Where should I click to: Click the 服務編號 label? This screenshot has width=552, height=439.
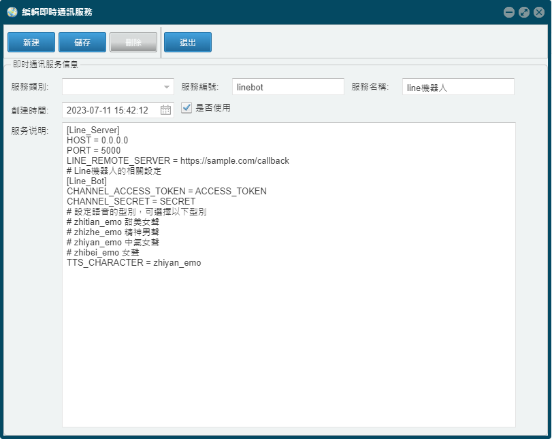click(x=199, y=87)
